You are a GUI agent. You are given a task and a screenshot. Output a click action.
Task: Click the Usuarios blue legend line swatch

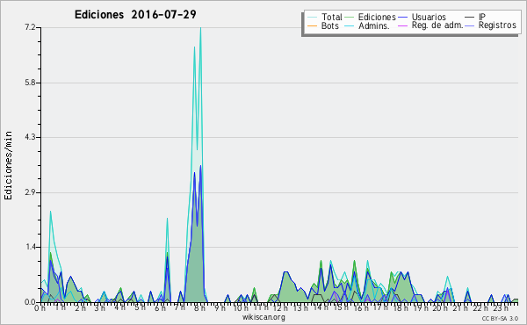(x=402, y=18)
